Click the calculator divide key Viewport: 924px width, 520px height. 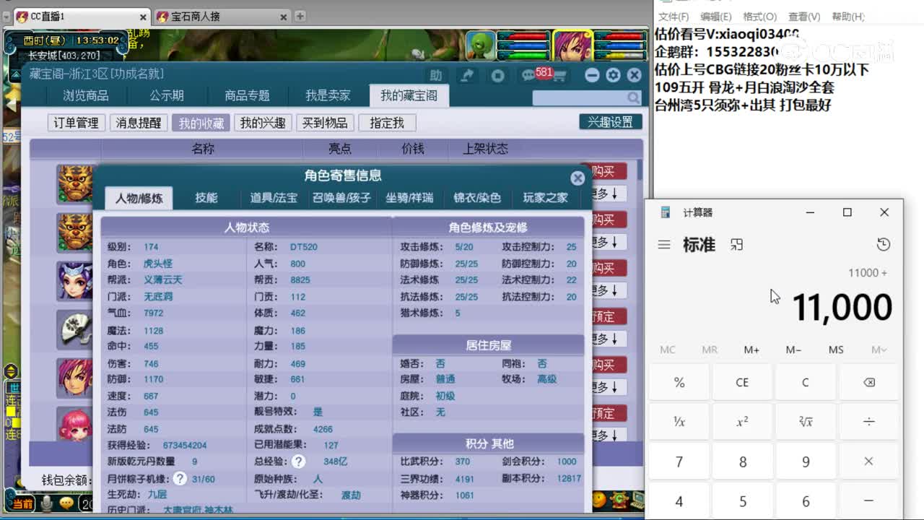click(x=868, y=422)
